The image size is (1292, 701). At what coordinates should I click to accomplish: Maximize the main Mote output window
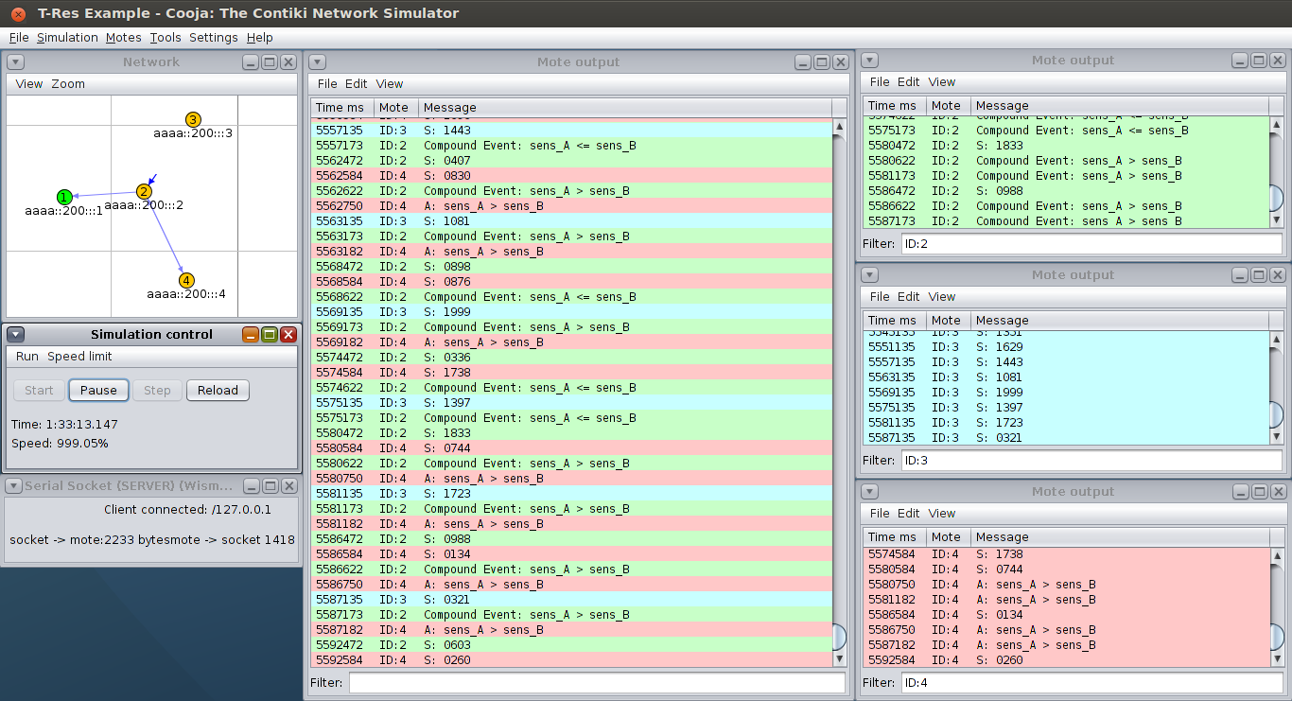821,61
